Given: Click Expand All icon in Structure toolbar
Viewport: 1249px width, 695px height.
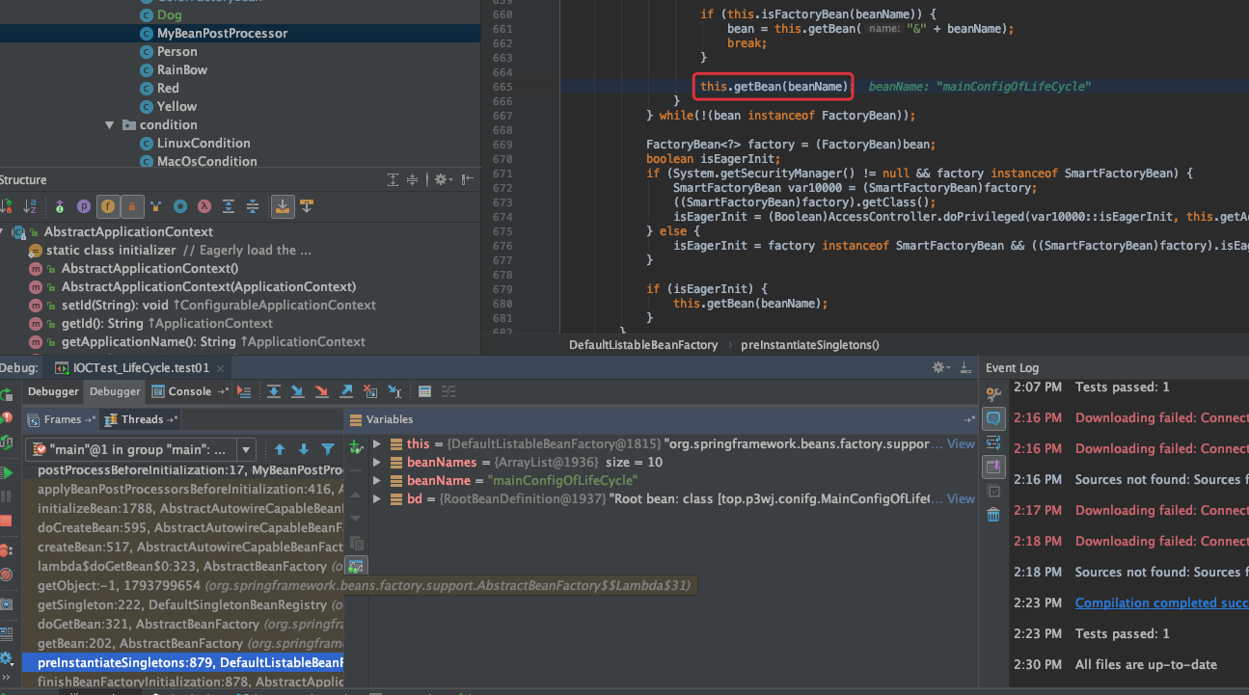Looking at the screenshot, I should pos(229,206).
